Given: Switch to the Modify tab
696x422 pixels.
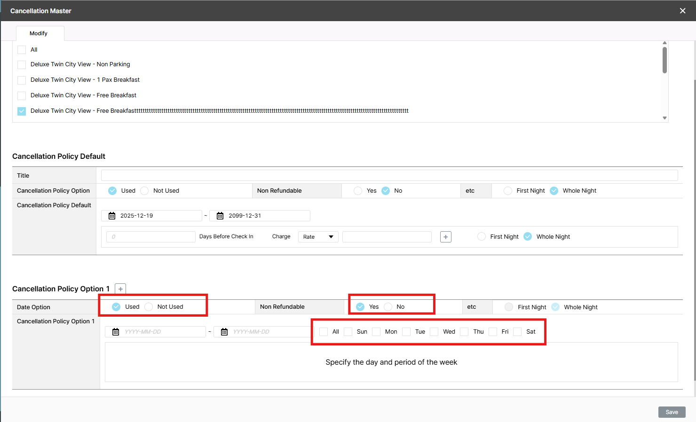Looking at the screenshot, I should (x=39, y=33).
